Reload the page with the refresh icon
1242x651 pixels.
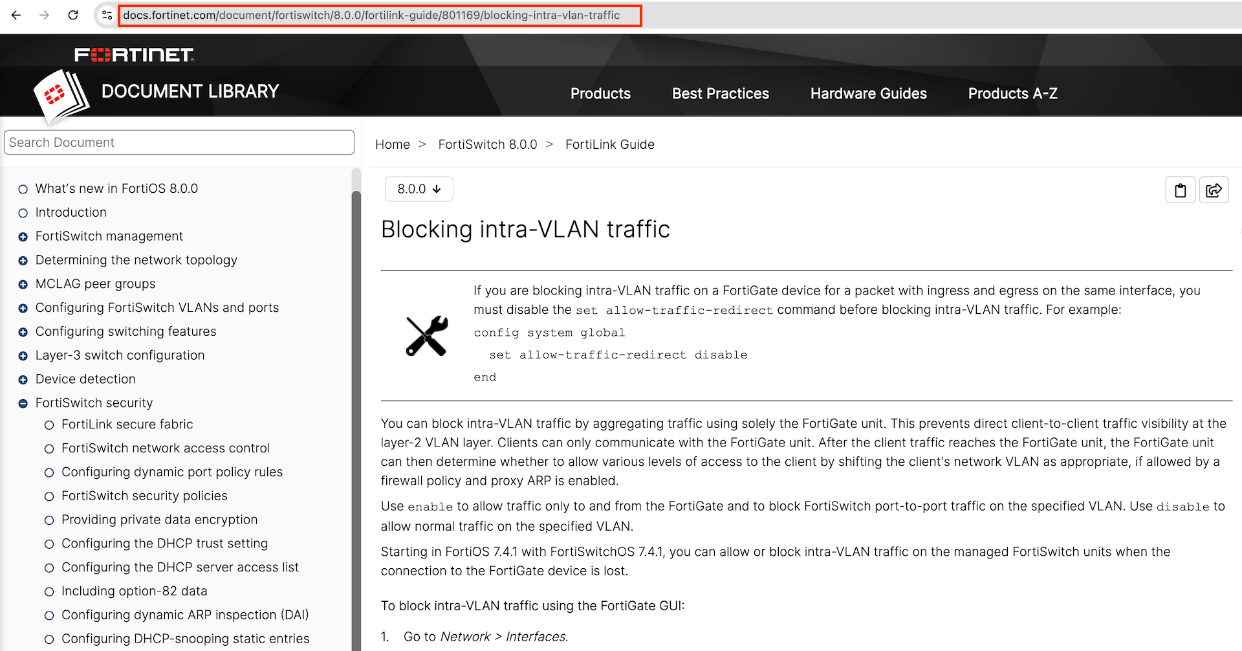coord(73,15)
